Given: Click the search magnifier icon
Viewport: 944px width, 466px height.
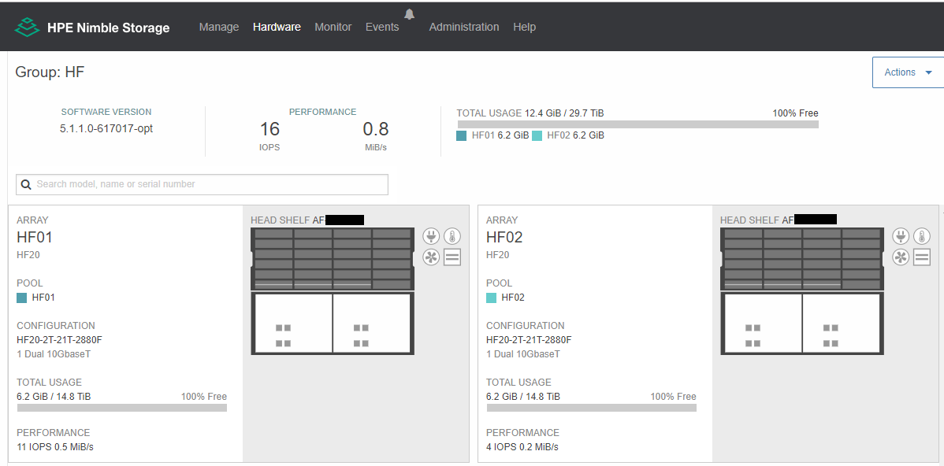Looking at the screenshot, I should pos(26,185).
